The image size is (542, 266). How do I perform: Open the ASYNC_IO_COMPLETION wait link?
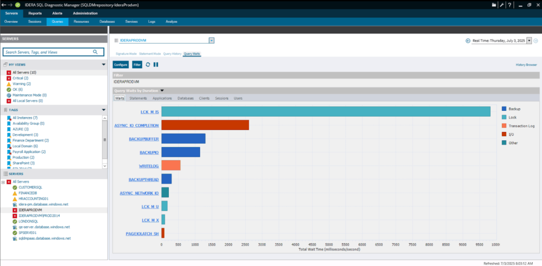click(x=137, y=126)
